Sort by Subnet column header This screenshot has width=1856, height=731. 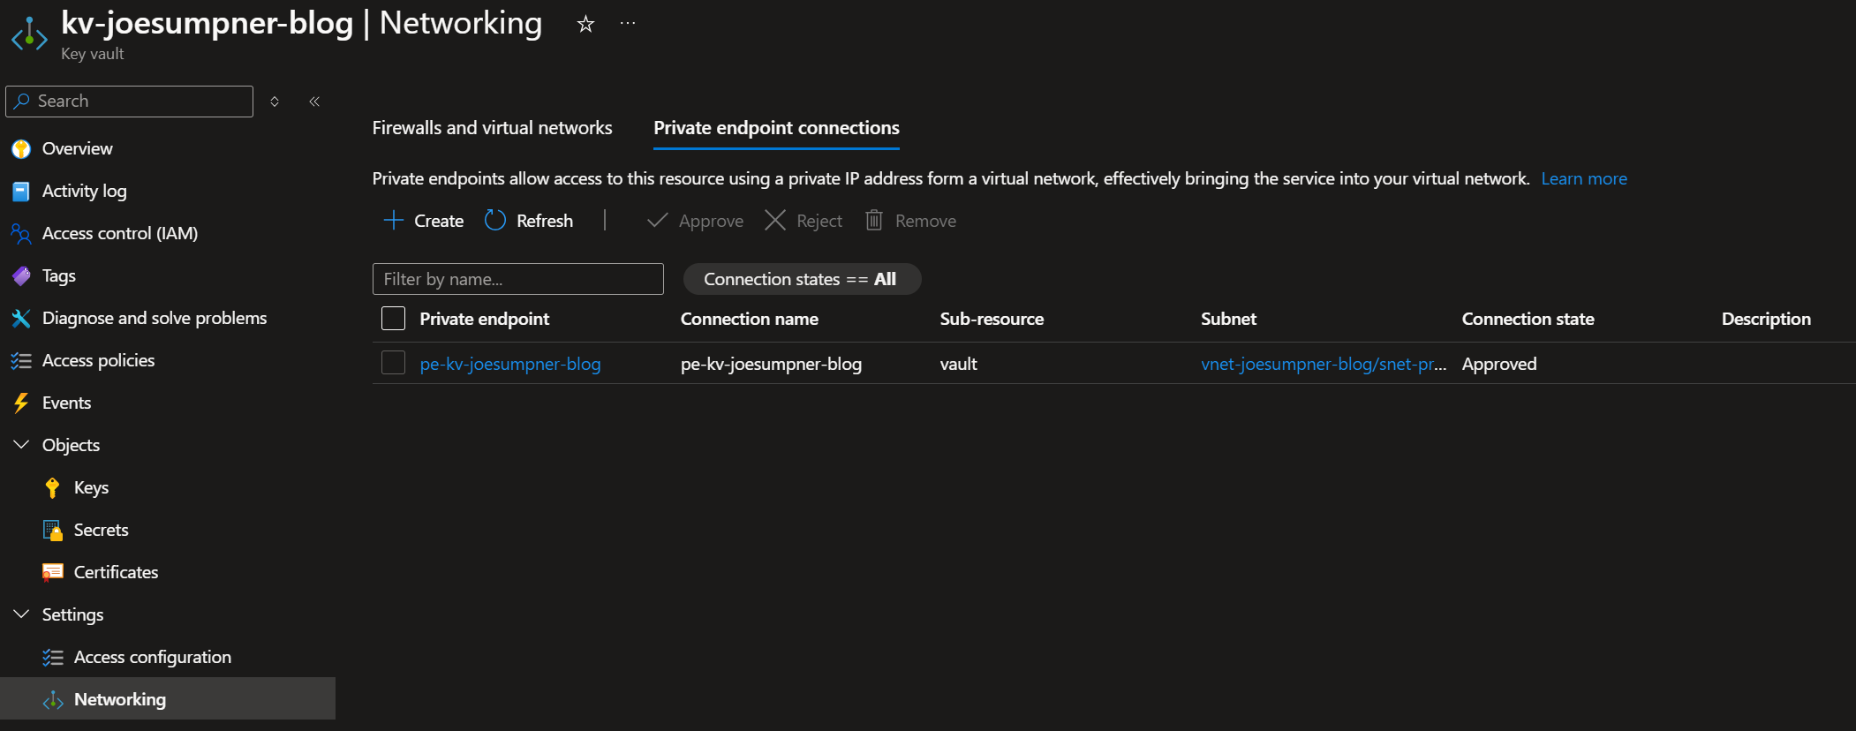tap(1228, 319)
